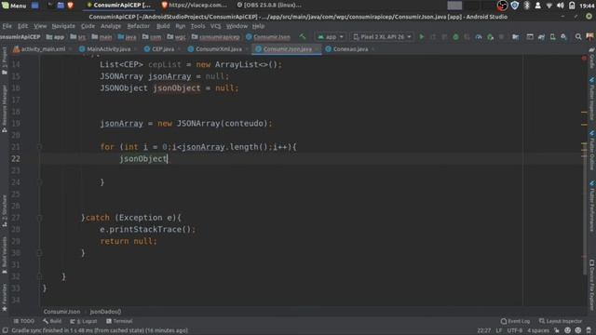
Task: Open the VCS menu
Action: click(215, 26)
